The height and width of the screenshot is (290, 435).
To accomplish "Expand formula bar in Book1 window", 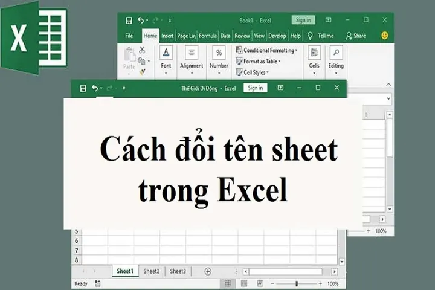I will pyautogui.click(x=388, y=98).
